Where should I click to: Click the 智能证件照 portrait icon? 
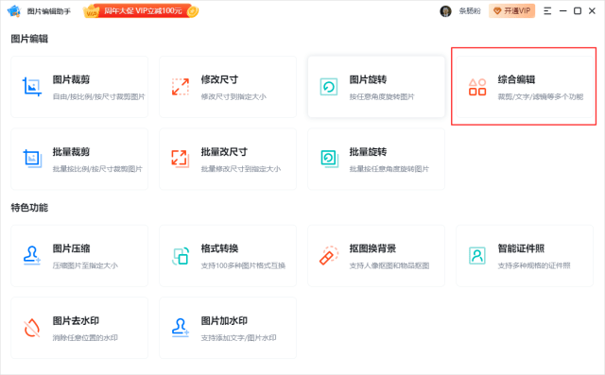pyautogui.click(x=477, y=256)
